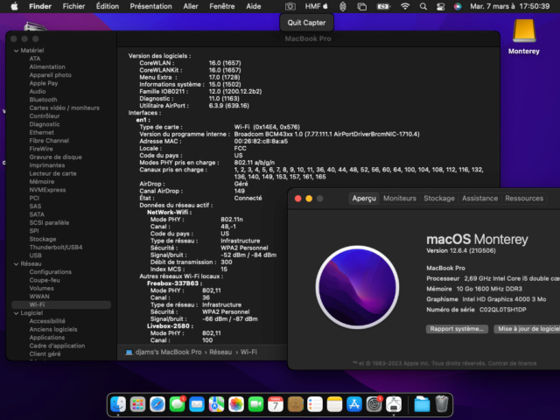Click the Monterey drive icon on desktop
Viewport: 560px width, 420px height.
point(524,31)
